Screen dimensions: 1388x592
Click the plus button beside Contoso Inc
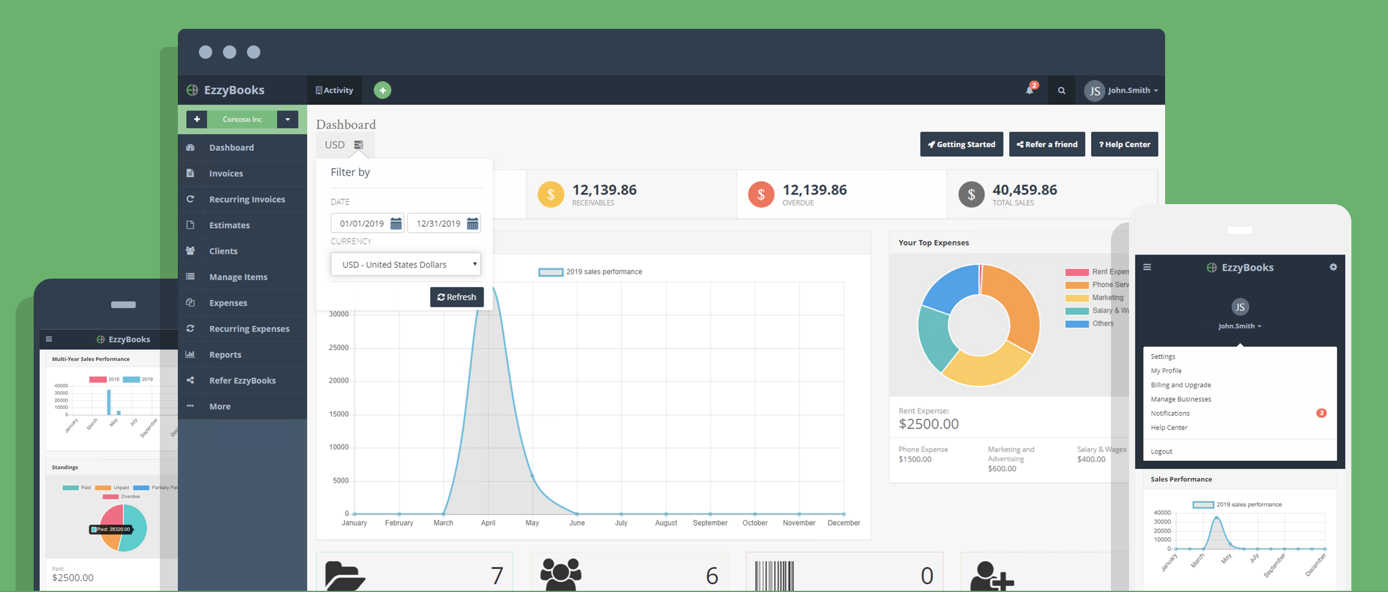tap(196, 119)
